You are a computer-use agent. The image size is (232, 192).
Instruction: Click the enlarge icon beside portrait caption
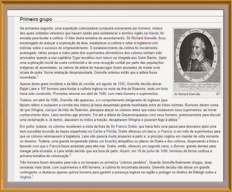point(218,94)
